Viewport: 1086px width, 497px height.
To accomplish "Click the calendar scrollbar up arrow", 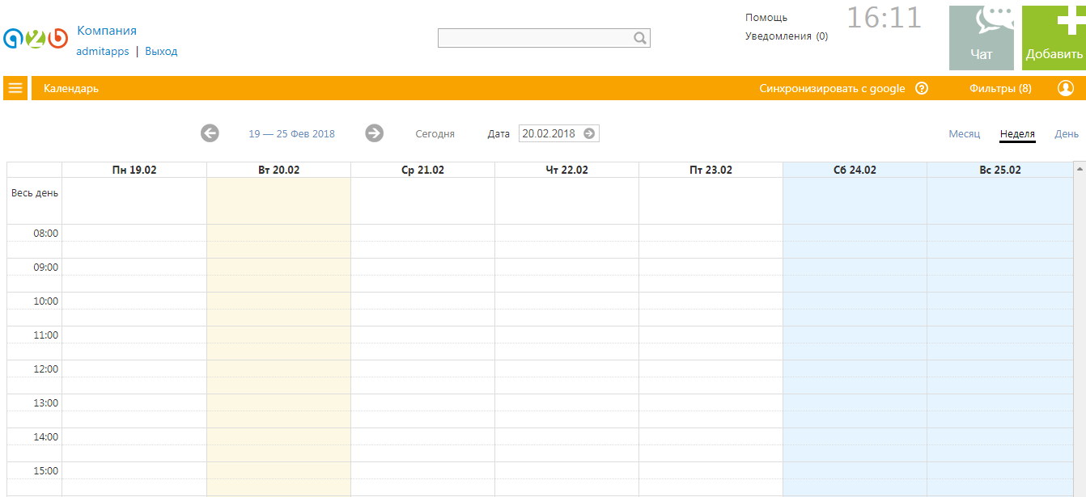I will [1079, 168].
